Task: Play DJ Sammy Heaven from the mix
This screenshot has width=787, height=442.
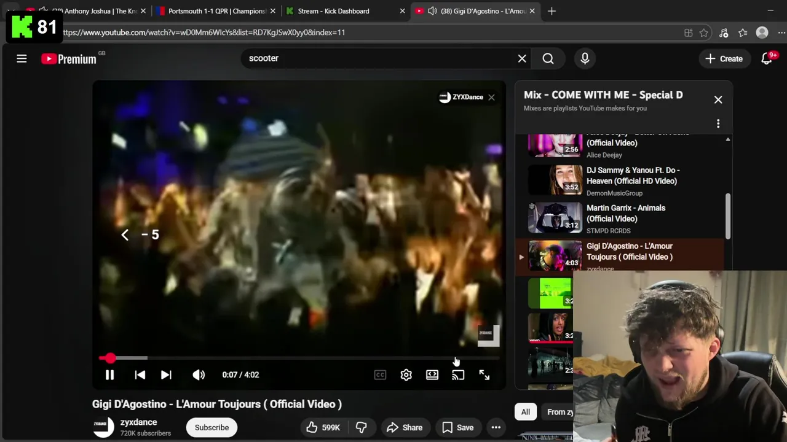Action: coord(624,180)
